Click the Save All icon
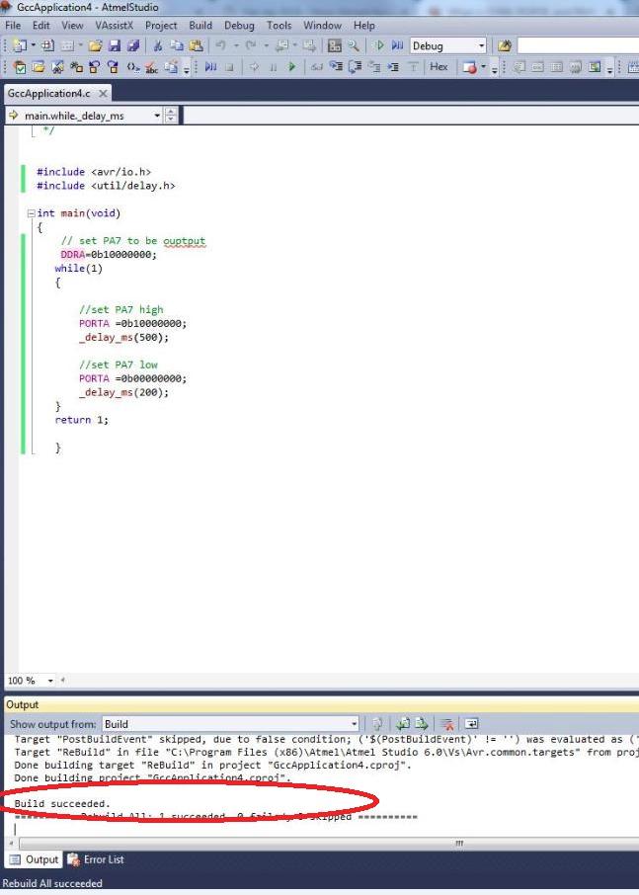 pyautogui.click(x=133, y=45)
